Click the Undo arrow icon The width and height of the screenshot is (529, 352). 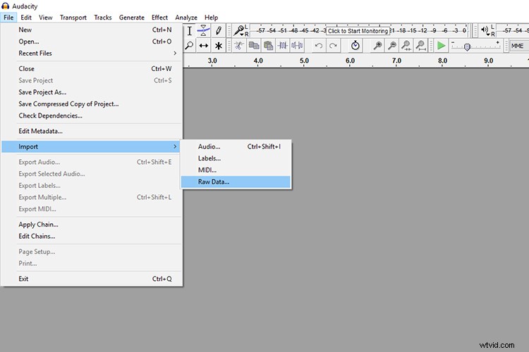pyautogui.click(x=319, y=46)
